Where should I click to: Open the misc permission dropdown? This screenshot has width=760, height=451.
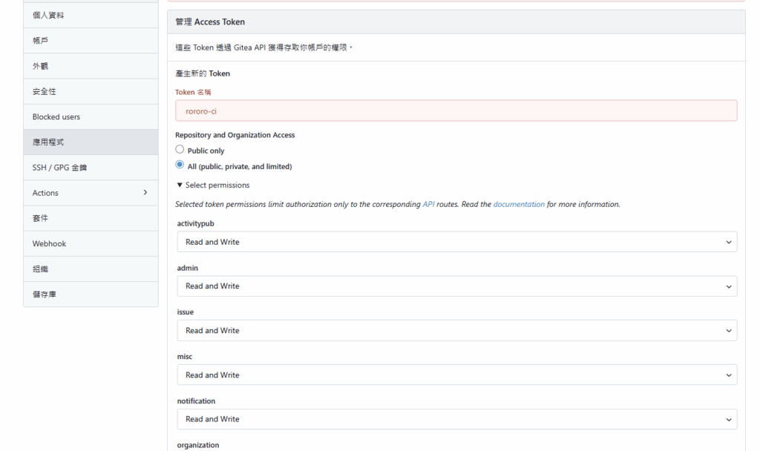[x=456, y=375]
